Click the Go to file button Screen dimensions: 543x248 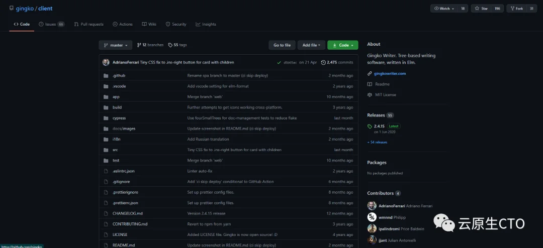[x=282, y=45]
